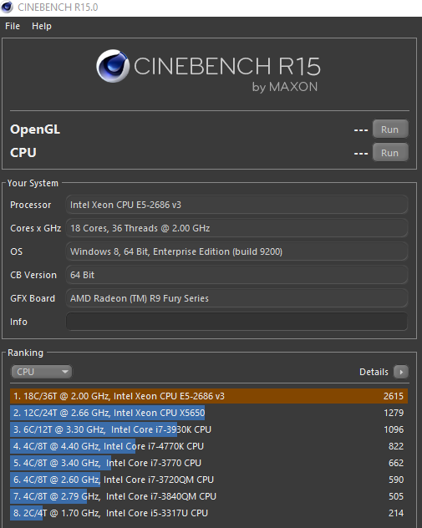Select ranking row 1 Xeon E5-2686 v3
422x528 pixels.
click(x=209, y=396)
